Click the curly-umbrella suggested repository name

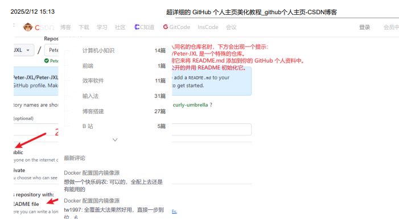[x=190, y=105]
